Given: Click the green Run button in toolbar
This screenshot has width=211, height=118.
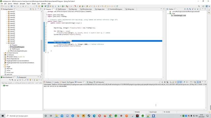Looking at the screenshot, I should (x=63, y=6).
